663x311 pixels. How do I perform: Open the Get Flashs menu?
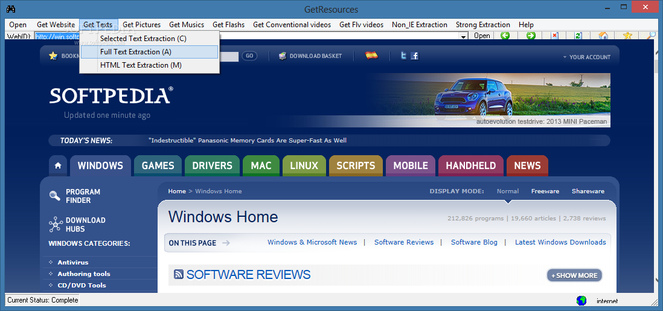[228, 25]
